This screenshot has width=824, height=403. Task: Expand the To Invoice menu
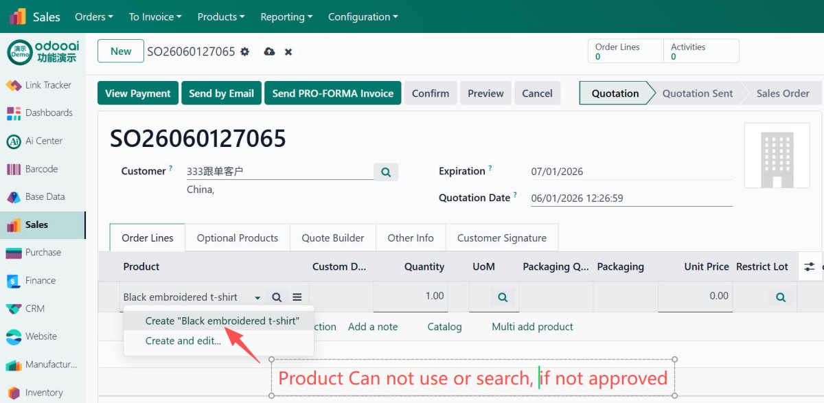point(155,16)
